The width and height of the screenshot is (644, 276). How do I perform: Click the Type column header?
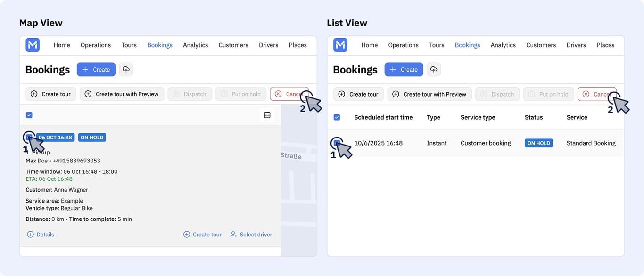433,117
